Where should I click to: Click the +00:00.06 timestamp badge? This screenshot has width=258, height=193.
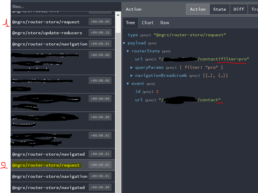(x=100, y=22)
